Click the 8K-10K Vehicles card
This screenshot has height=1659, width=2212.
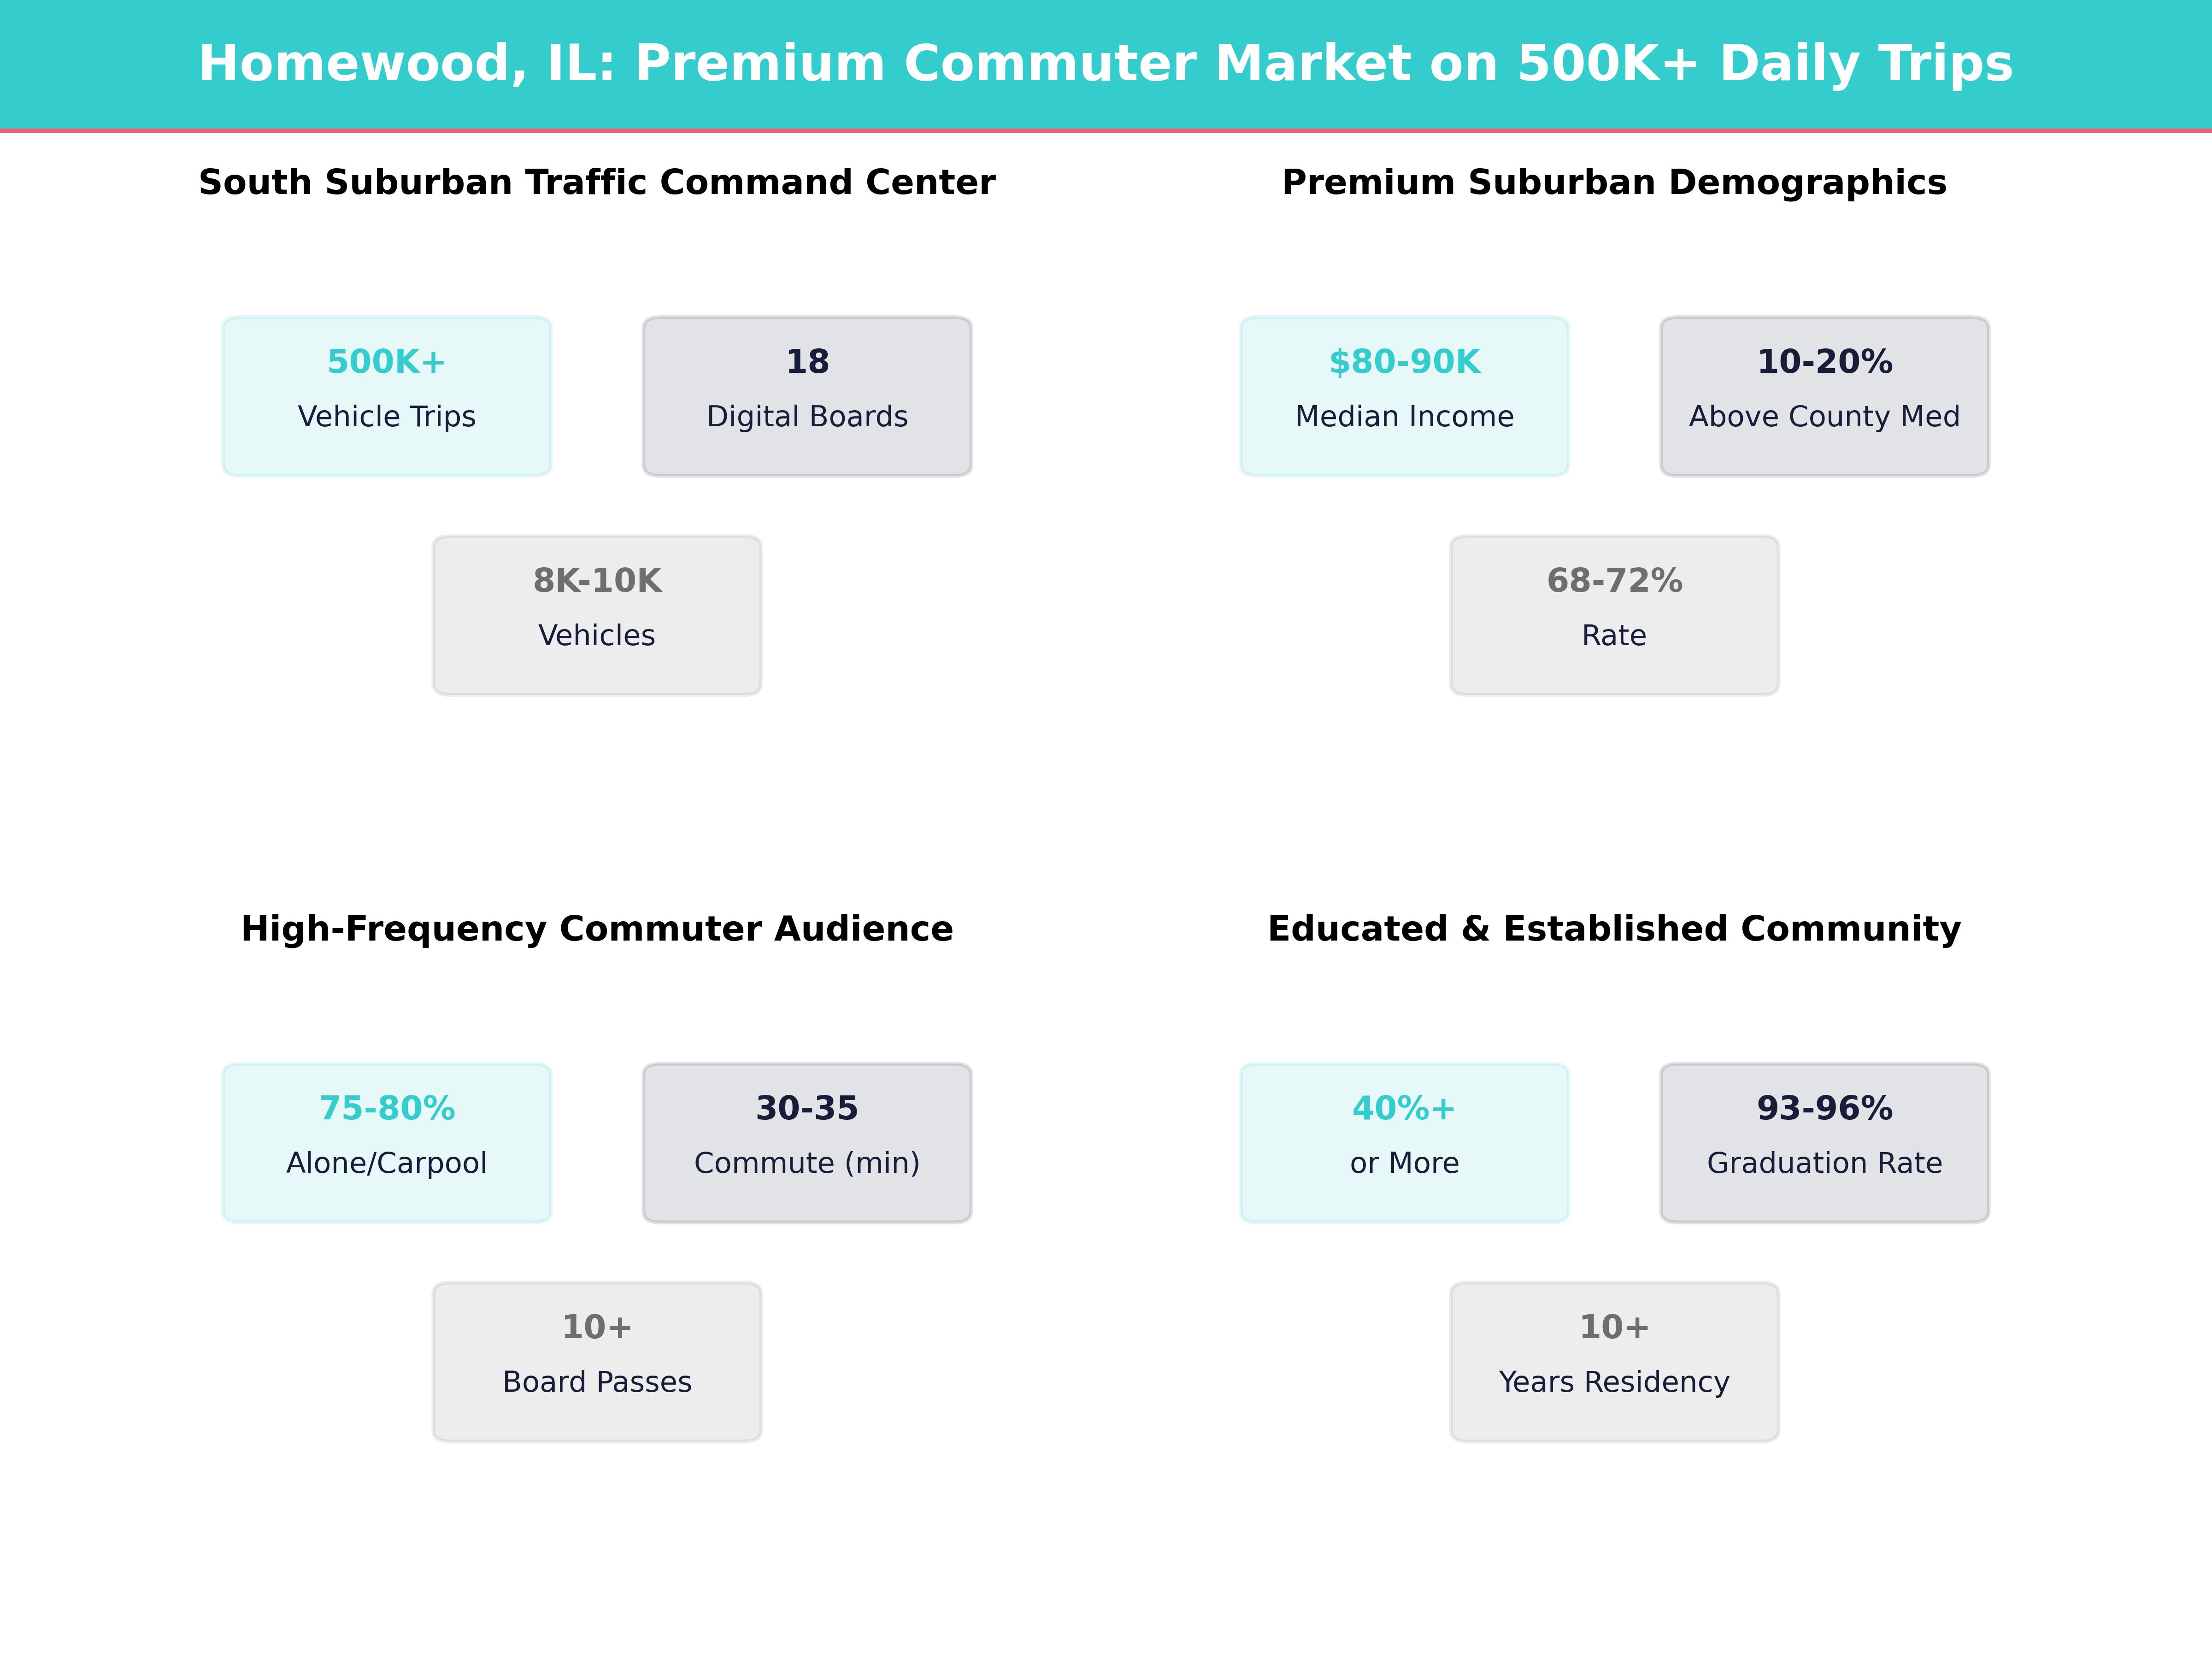597,615
